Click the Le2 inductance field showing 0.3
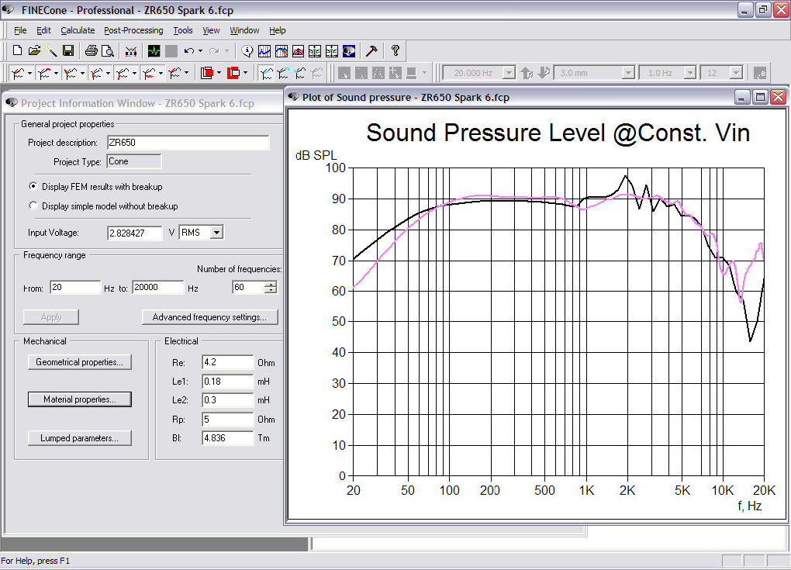 point(227,400)
